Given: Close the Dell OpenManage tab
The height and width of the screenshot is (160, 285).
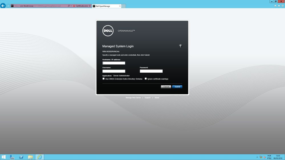Looking at the screenshot, I should coord(120,6).
